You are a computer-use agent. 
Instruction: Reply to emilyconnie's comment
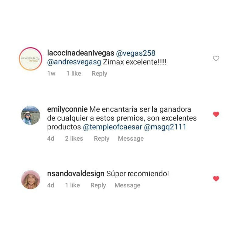tap(101, 139)
